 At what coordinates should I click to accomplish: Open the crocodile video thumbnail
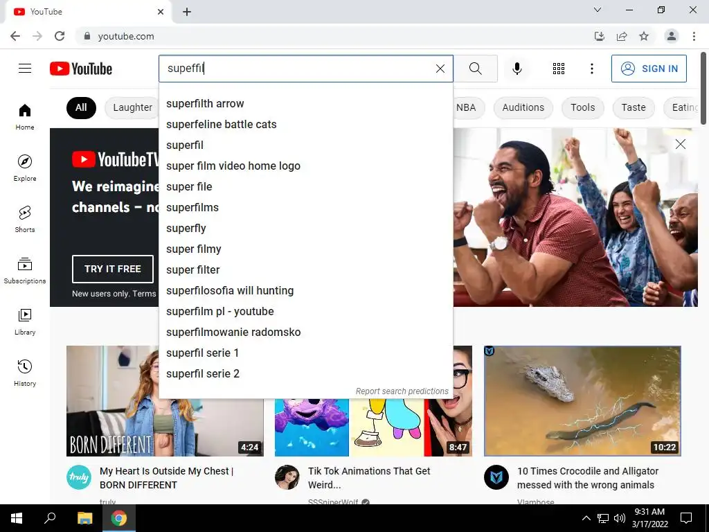coord(582,401)
